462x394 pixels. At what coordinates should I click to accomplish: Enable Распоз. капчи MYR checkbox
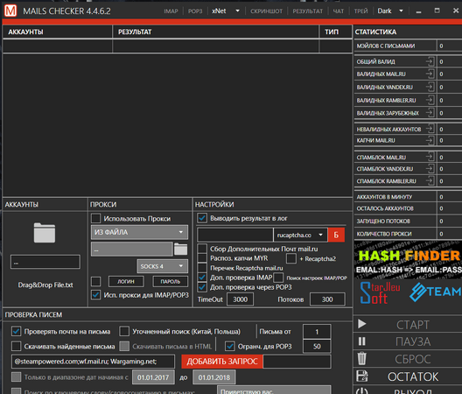tap(202, 258)
